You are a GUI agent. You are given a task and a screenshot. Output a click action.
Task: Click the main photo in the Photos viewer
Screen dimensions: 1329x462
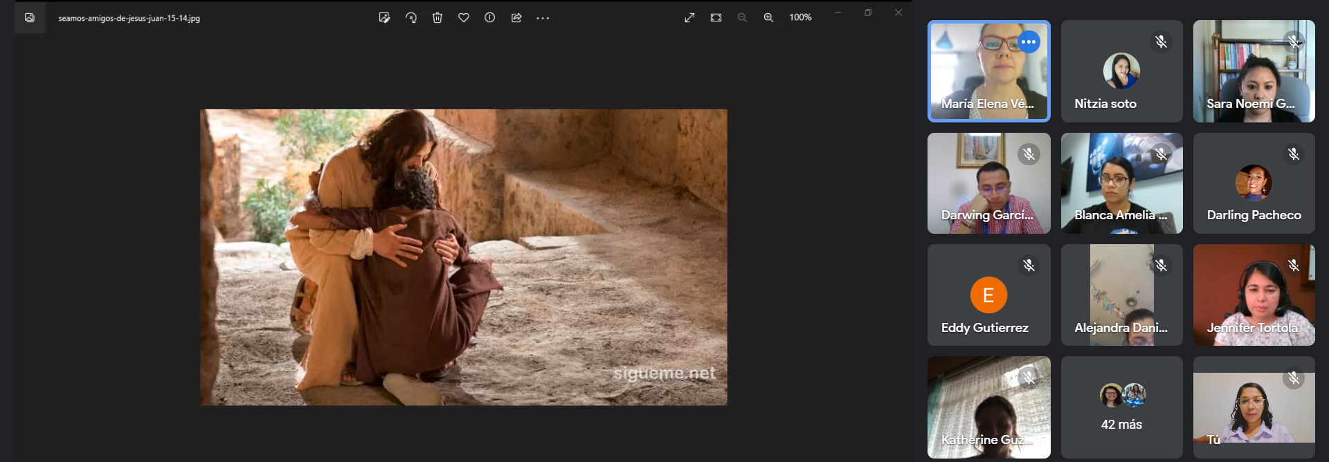coord(464,257)
